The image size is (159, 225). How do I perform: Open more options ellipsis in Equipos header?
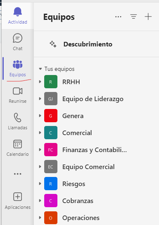118,17
